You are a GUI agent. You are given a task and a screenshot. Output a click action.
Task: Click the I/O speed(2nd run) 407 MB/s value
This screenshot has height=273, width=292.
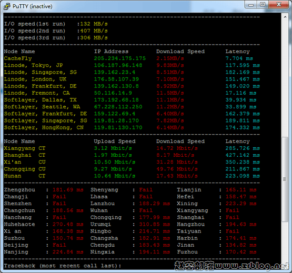(x=94, y=31)
